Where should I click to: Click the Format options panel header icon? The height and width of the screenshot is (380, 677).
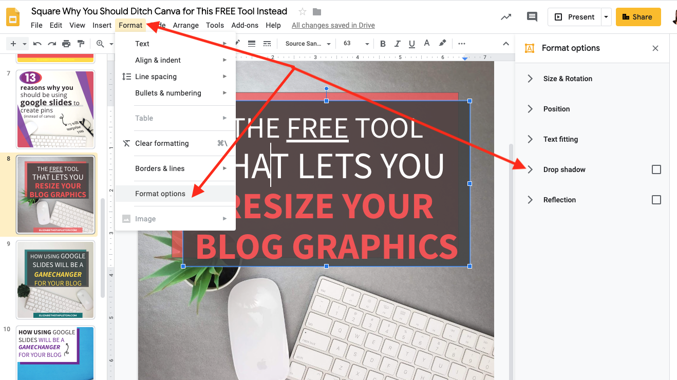pyautogui.click(x=529, y=48)
